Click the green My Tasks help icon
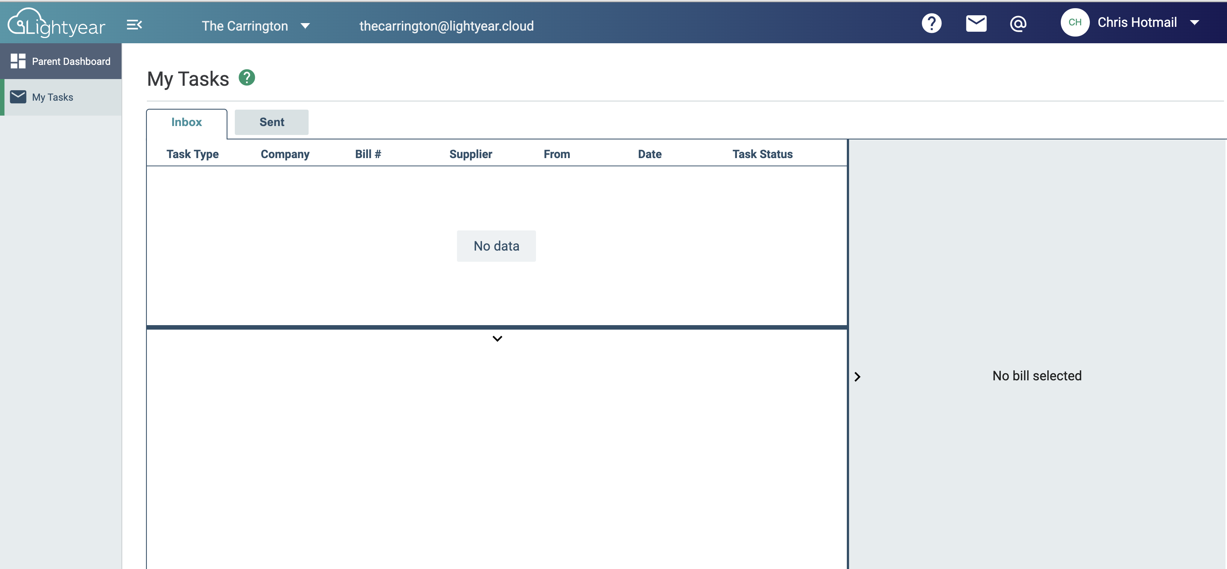1227x569 pixels. pos(247,77)
